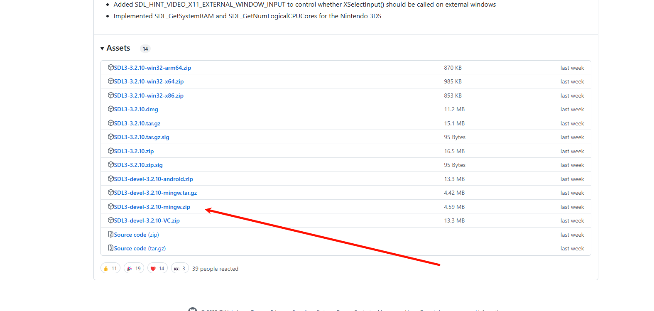Screen dimensions: 654x311
Task: Click the package icon beside SDL3-3.2.10.tar.gz
Action: coord(111,123)
